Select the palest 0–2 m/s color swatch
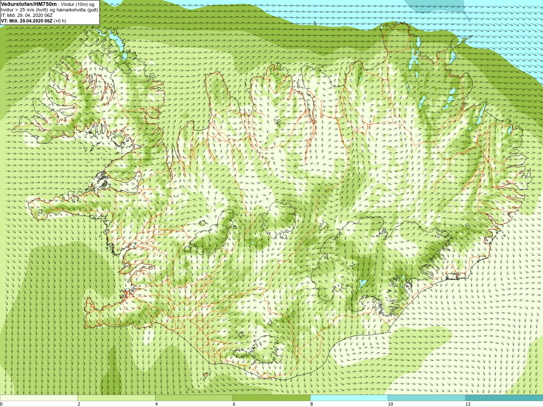The height and width of the screenshot is (407, 543). pyautogui.click(x=39, y=398)
